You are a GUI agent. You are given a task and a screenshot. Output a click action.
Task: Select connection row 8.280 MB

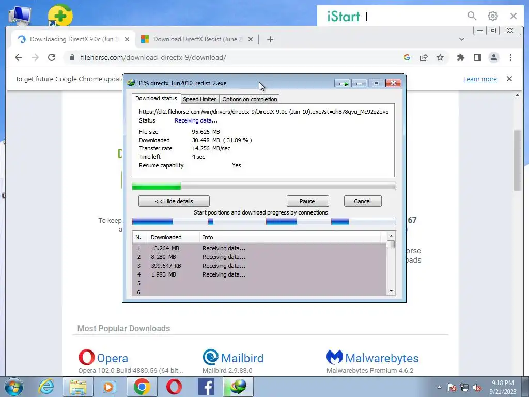[x=259, y=257]
